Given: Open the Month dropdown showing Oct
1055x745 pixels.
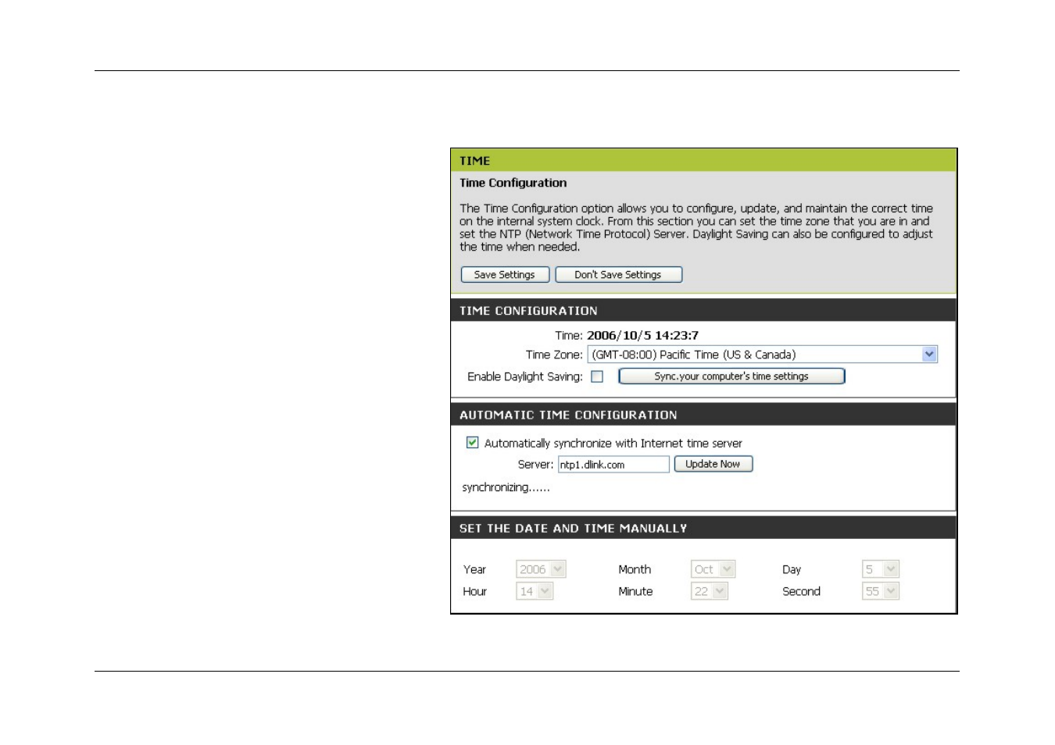Looking at the screenshot, I should (x=713, y=569).
